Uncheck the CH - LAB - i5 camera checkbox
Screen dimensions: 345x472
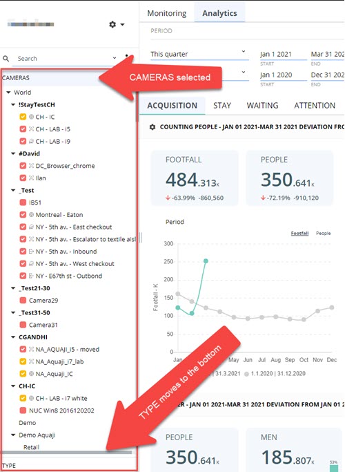tap(23, 129)
